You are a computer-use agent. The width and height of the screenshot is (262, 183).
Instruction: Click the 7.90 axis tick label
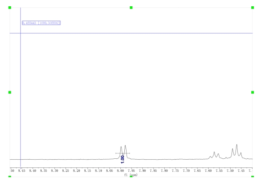coord(142,170)
